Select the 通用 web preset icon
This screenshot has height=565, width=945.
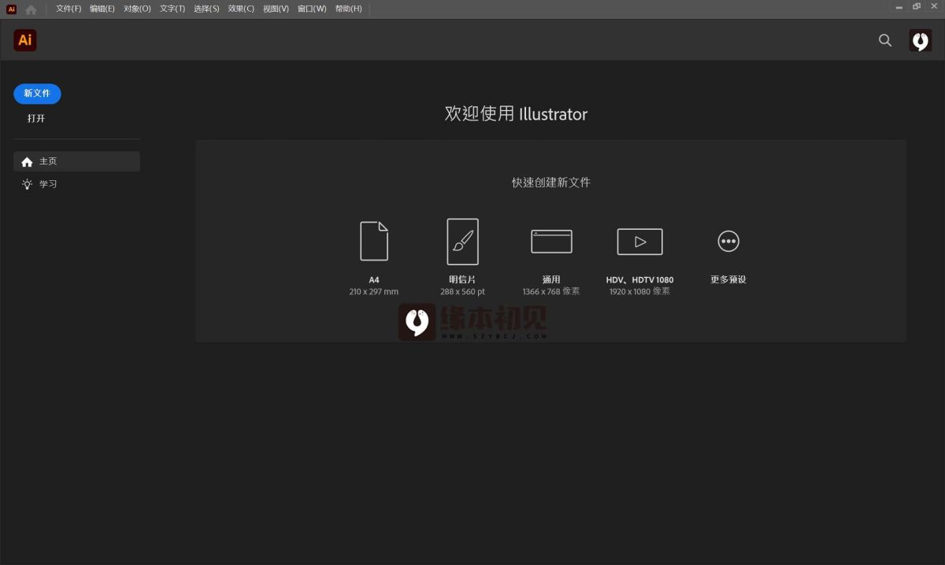[551, 242]
